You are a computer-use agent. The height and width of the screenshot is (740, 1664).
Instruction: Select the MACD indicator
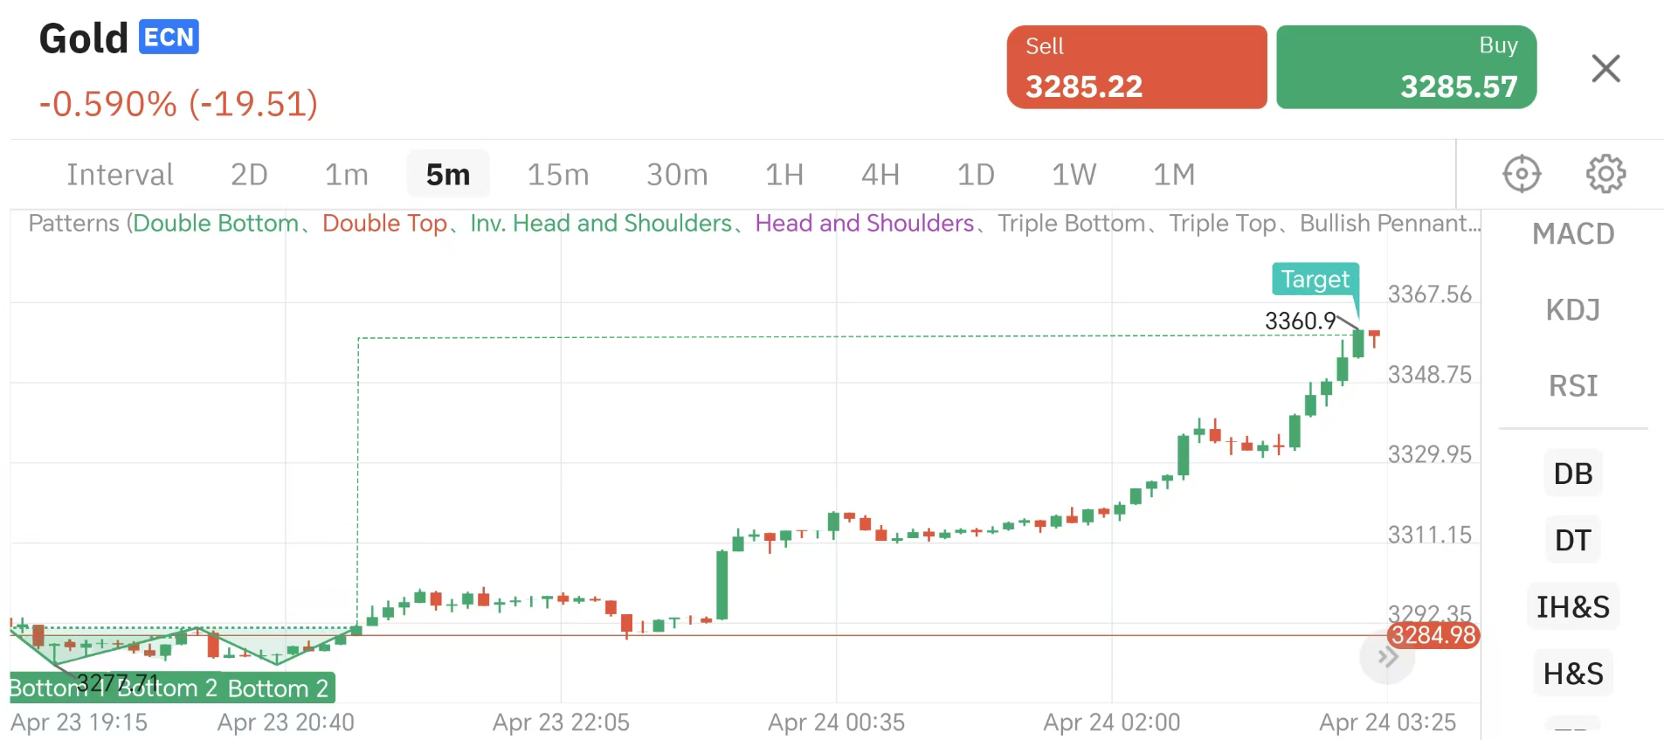[1573, 234]
